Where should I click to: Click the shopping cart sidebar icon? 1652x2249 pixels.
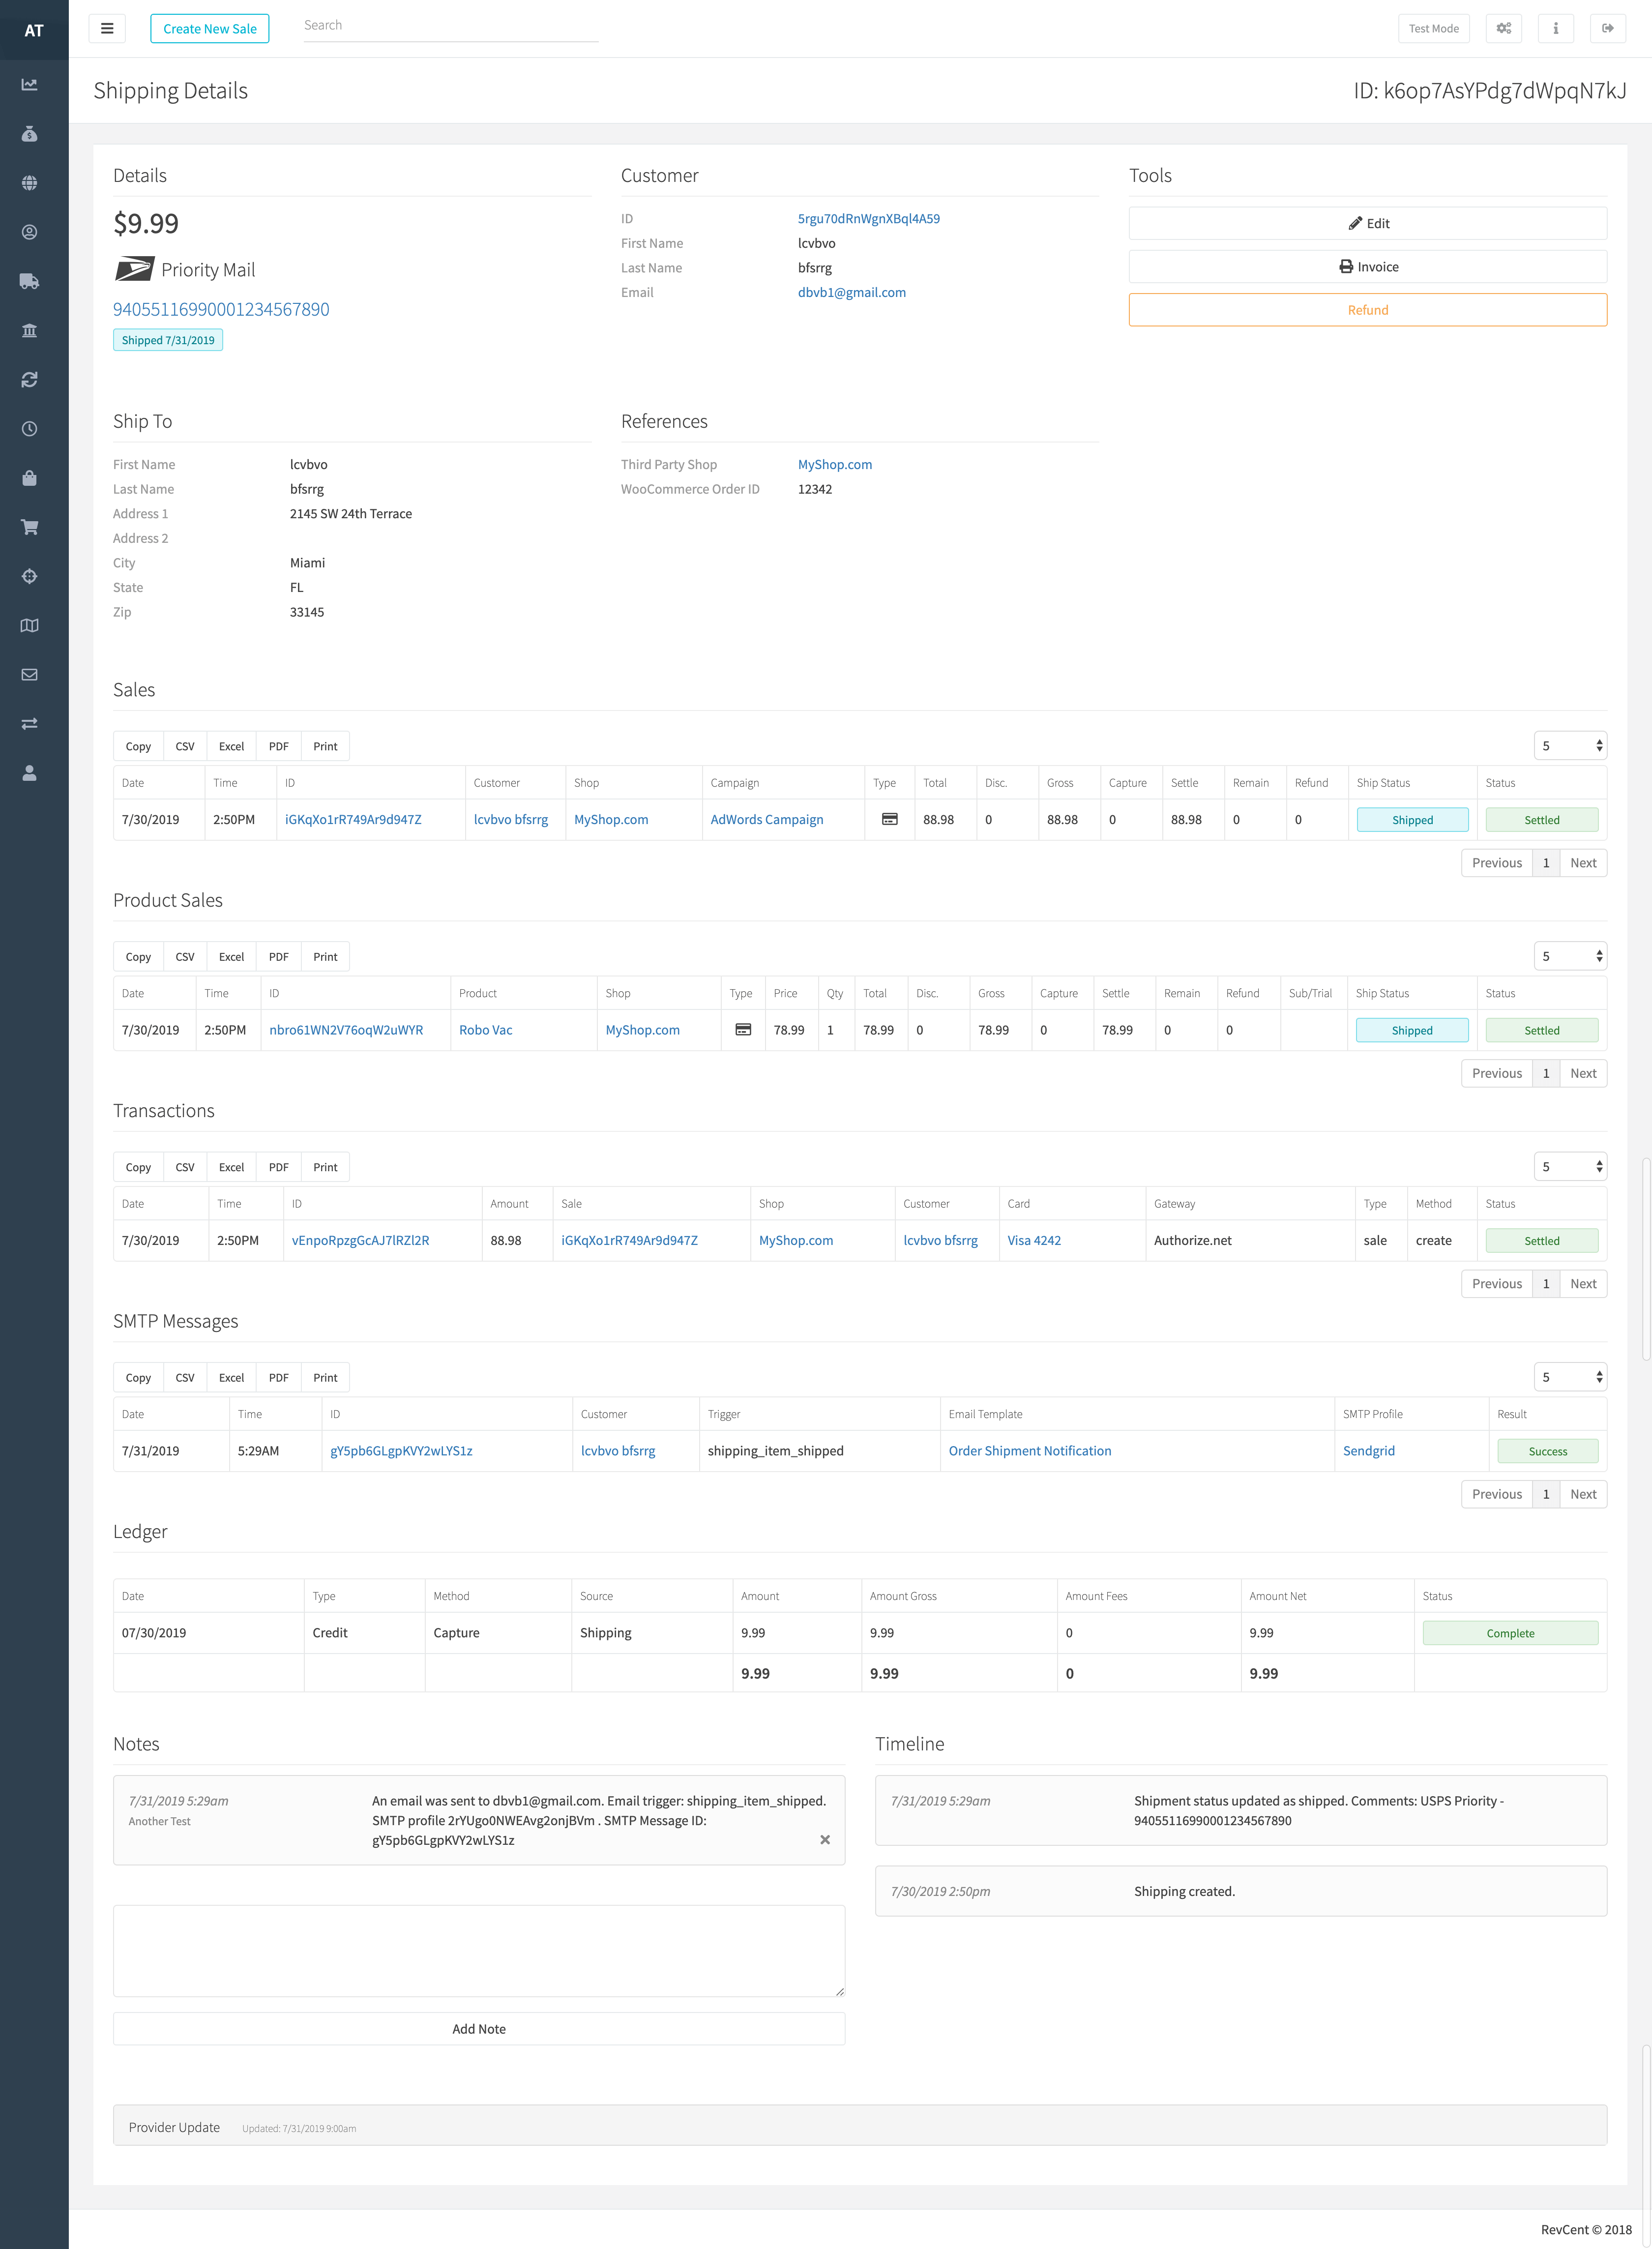(30, 527)
